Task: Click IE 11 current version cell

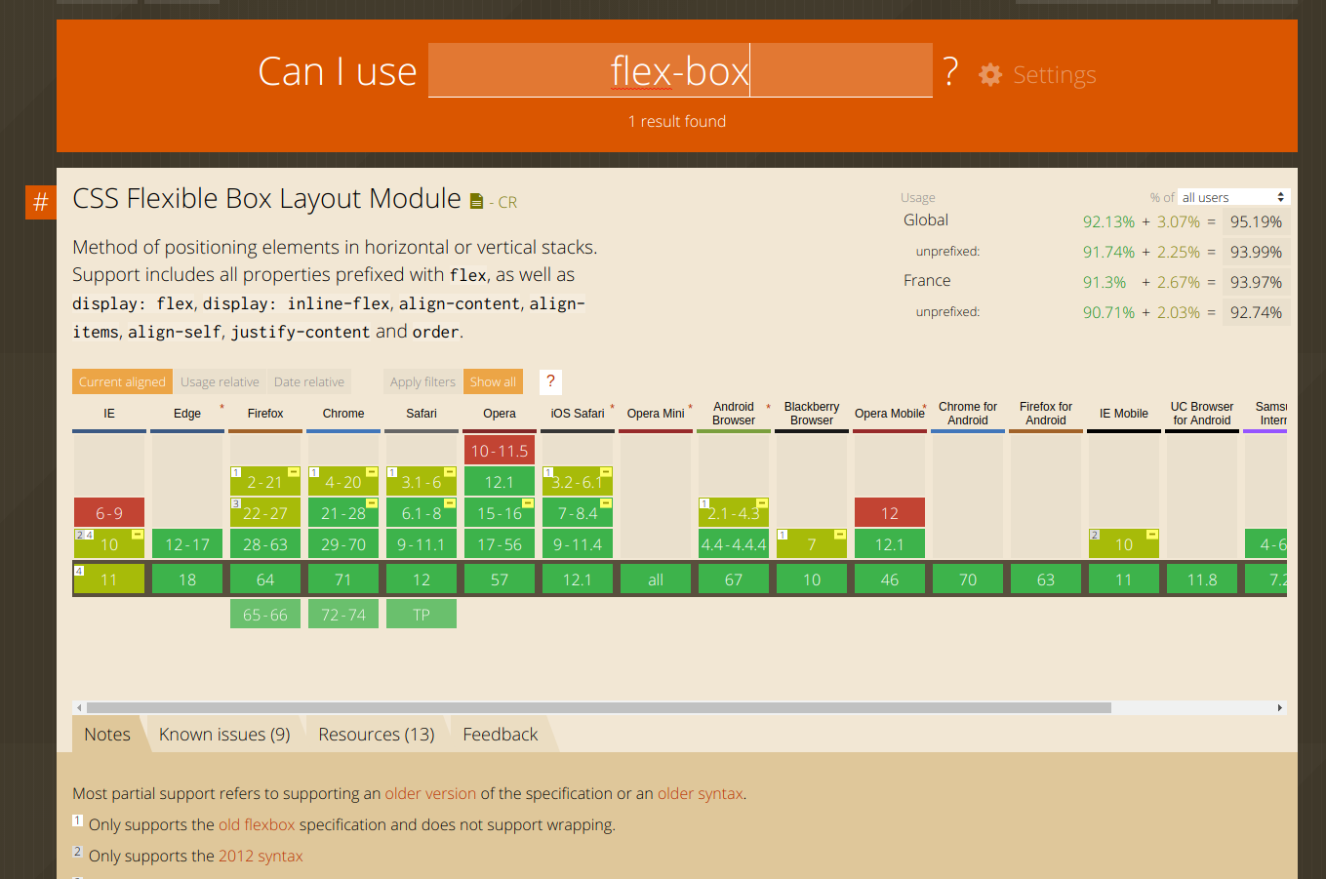Action: click(x=109, y=579)
